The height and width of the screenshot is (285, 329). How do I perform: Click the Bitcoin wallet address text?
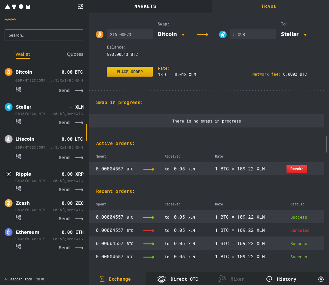pyautogui.click(x=49, y=80)
